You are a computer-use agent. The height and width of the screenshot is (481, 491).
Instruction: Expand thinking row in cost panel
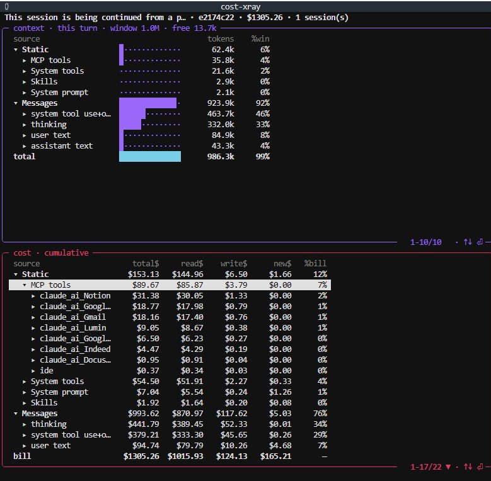(x=25, y=424)
